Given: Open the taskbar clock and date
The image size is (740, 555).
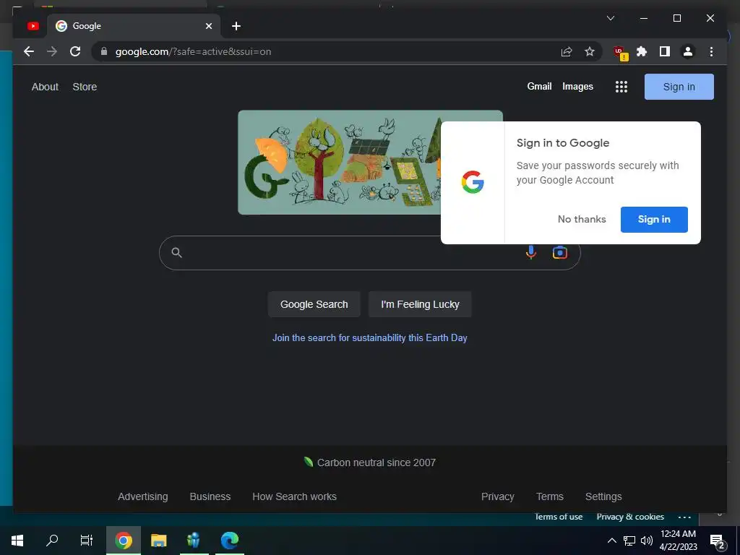Looking at the screenshot, I should pyautogui.click(x=678, y=541).
